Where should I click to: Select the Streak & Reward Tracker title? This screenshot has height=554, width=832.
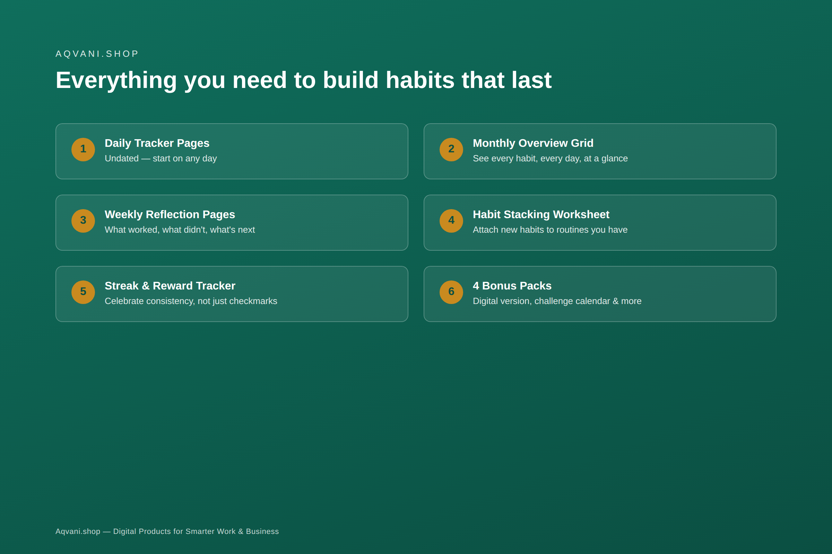(170, 286)
